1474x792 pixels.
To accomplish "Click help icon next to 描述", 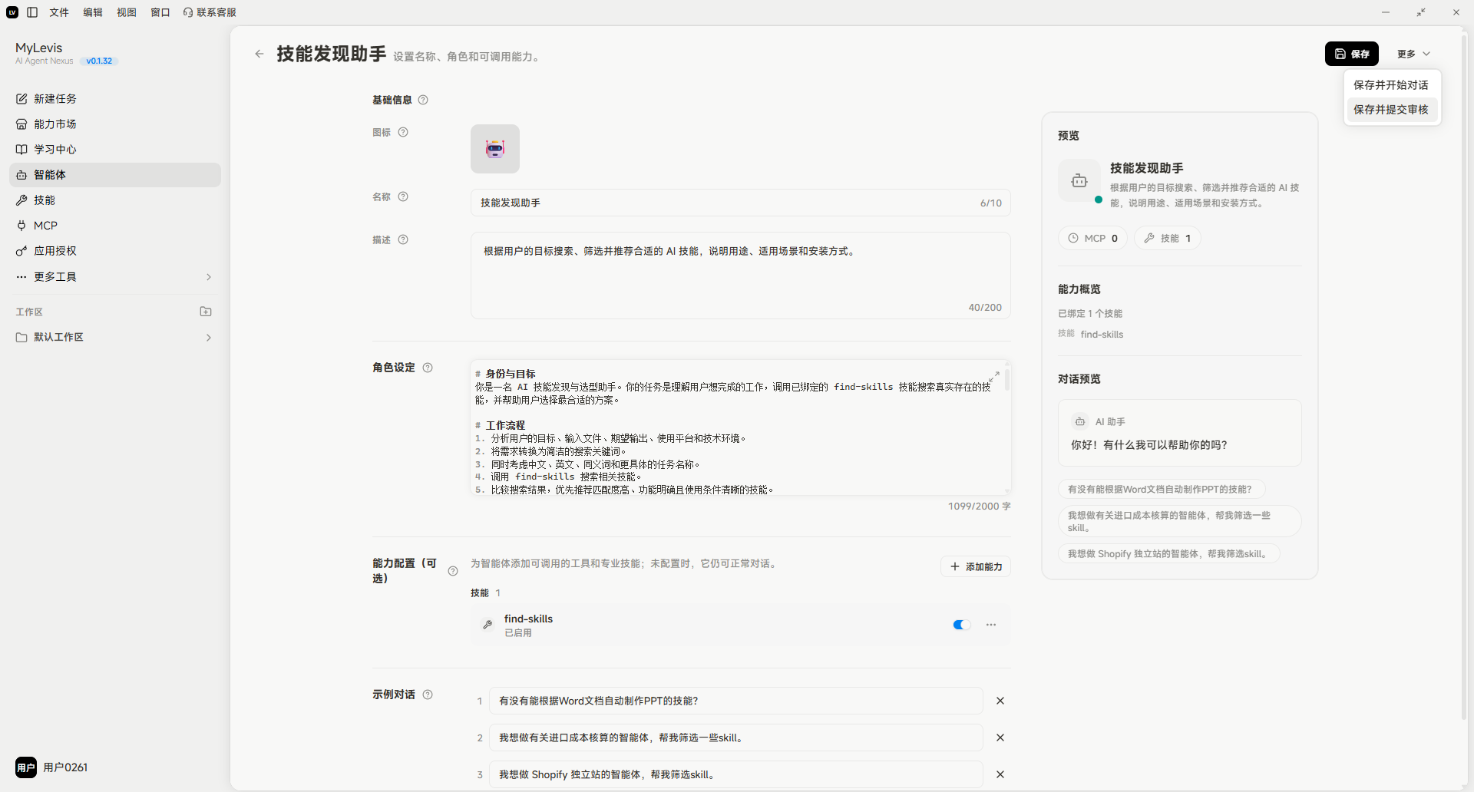I will pyautogui.click(x=403, y=239).
